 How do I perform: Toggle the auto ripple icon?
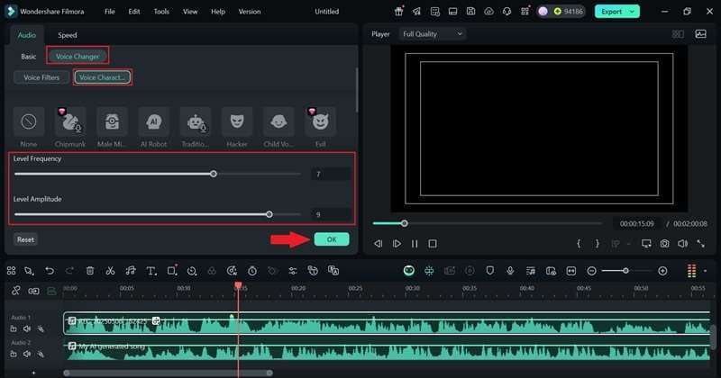(33, 291)
